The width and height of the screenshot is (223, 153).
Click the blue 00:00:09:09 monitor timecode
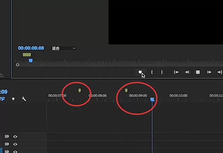pos(31,48)
